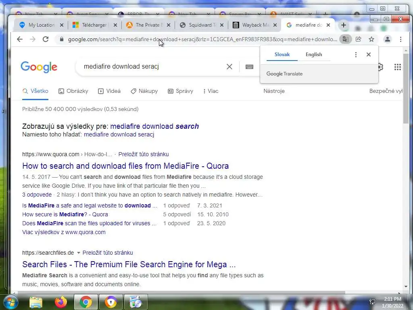Viewport: 413px width, 310px height.
Task: Open the Chrome profile avatar menu
Action: (388, 39)
